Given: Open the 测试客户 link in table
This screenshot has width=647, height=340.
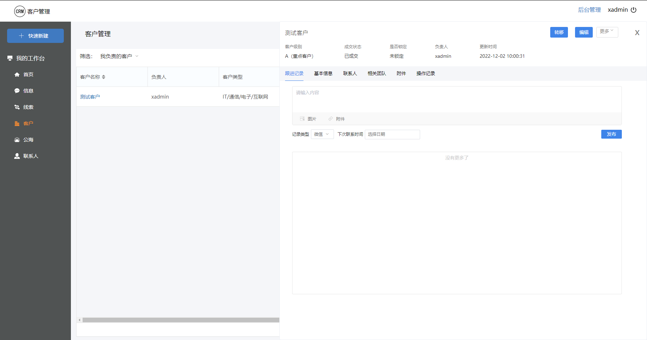Looking at the screenshot, I should [90, 97].
